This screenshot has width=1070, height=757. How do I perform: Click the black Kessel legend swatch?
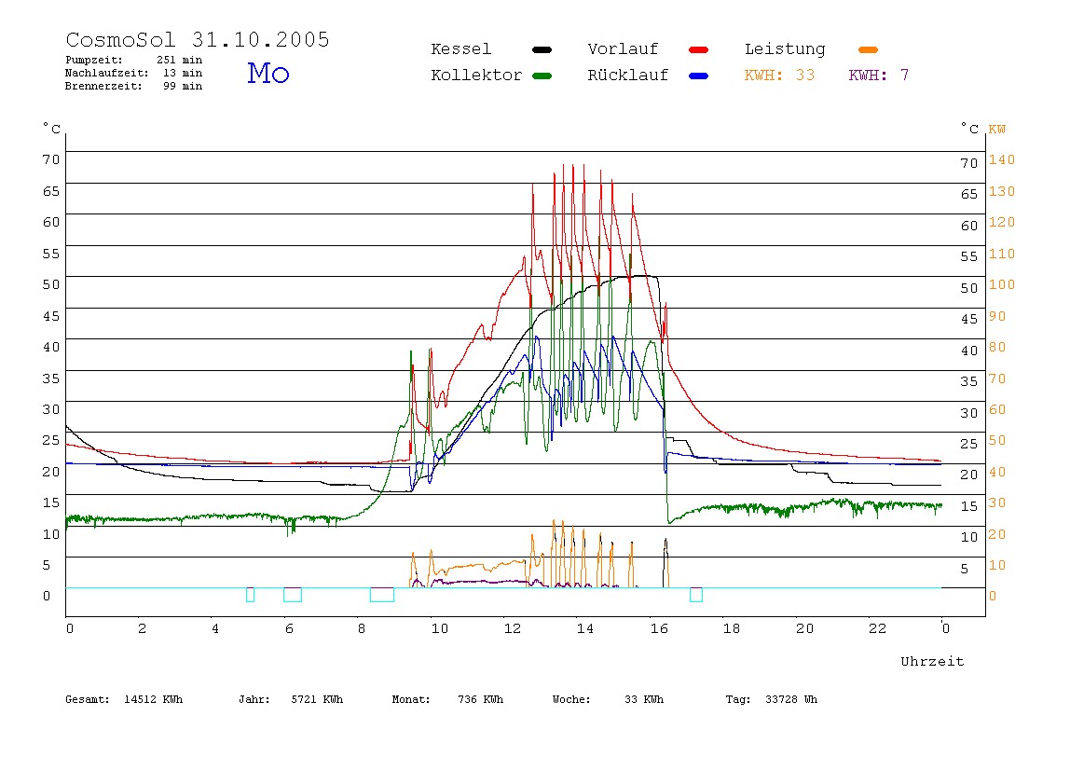point(542,49)
